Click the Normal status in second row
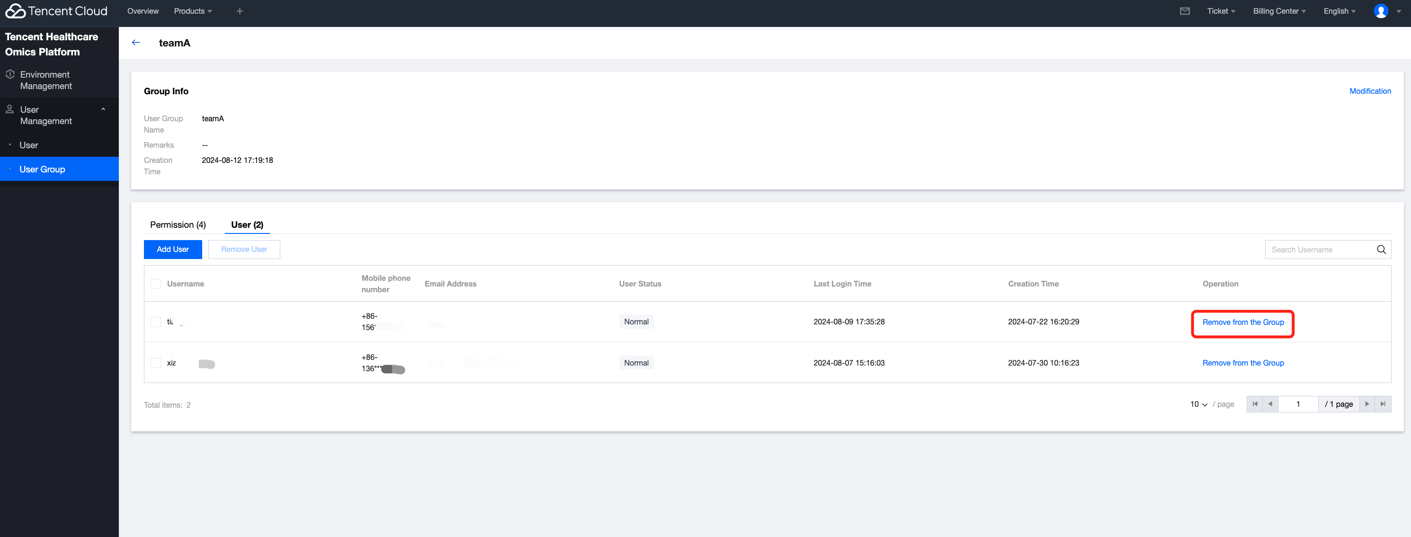This screenshot has height=537, width=1411. pyautogui.click(x=636, y=363)
